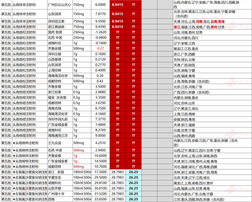Select the 0.1600 price cell

coord(100,54)
